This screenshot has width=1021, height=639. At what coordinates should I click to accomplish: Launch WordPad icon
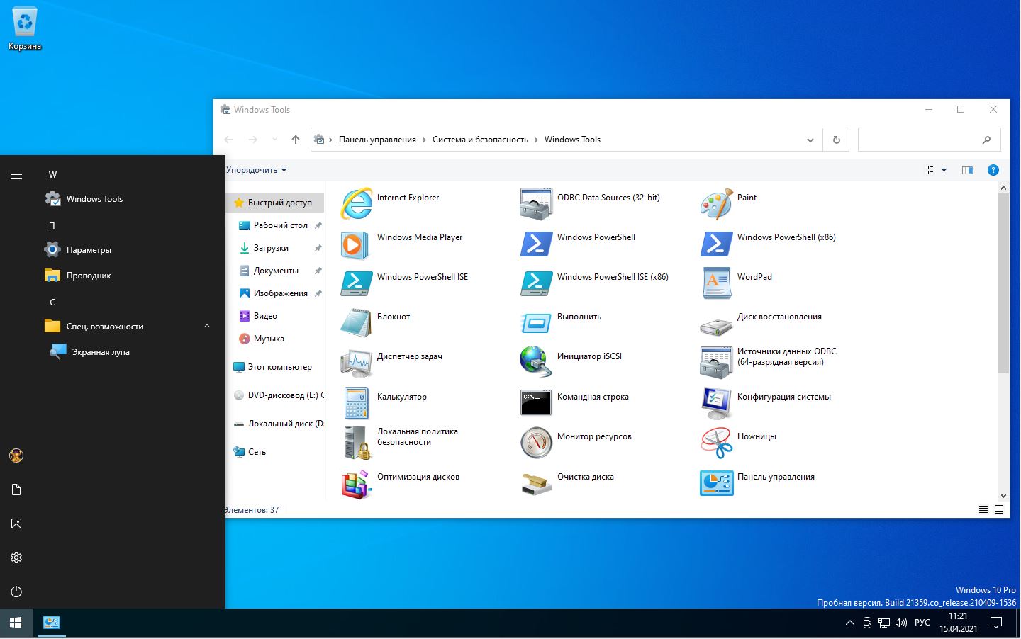click(716, 283)
